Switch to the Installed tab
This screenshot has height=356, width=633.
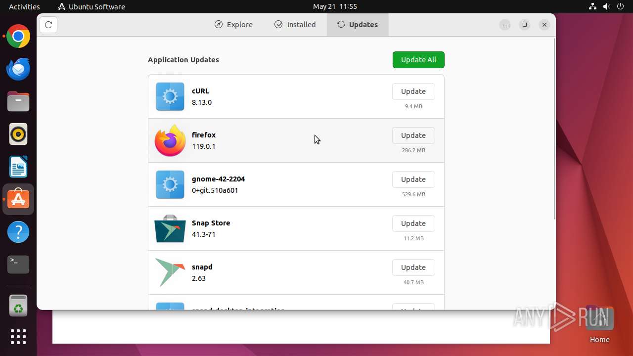(x=295, y=25)
